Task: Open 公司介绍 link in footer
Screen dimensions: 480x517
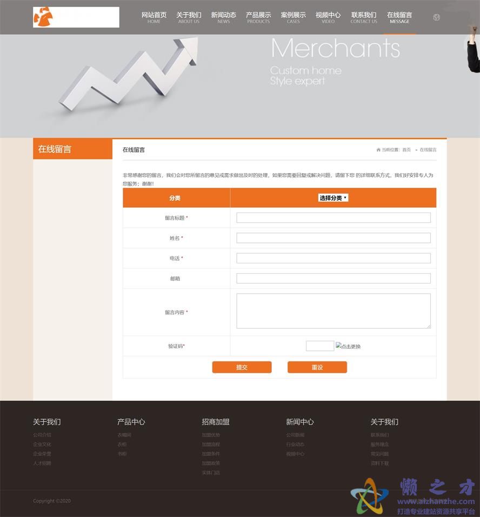Action: (42, 435)
